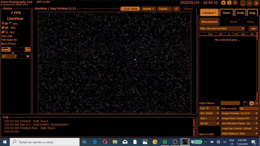Click the Bulb seconds input field
The height and width of the screenshot is (146, 260).
(x=249, y=108)
